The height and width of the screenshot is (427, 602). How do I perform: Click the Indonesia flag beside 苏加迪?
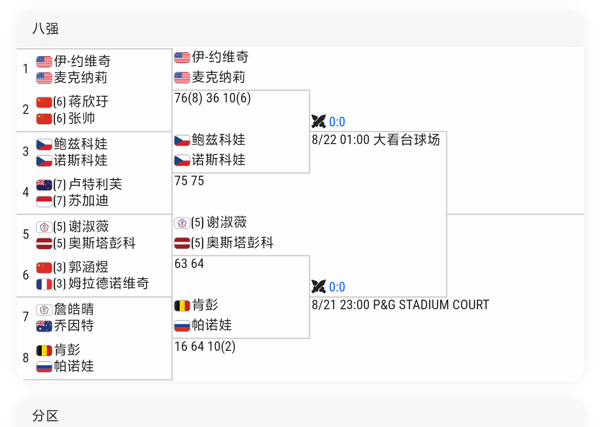tap(44, 201)
